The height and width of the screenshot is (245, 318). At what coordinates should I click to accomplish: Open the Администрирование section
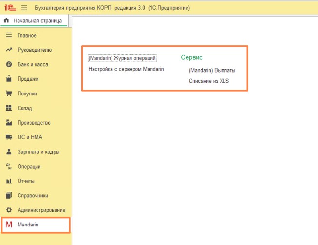click(41, 210)
